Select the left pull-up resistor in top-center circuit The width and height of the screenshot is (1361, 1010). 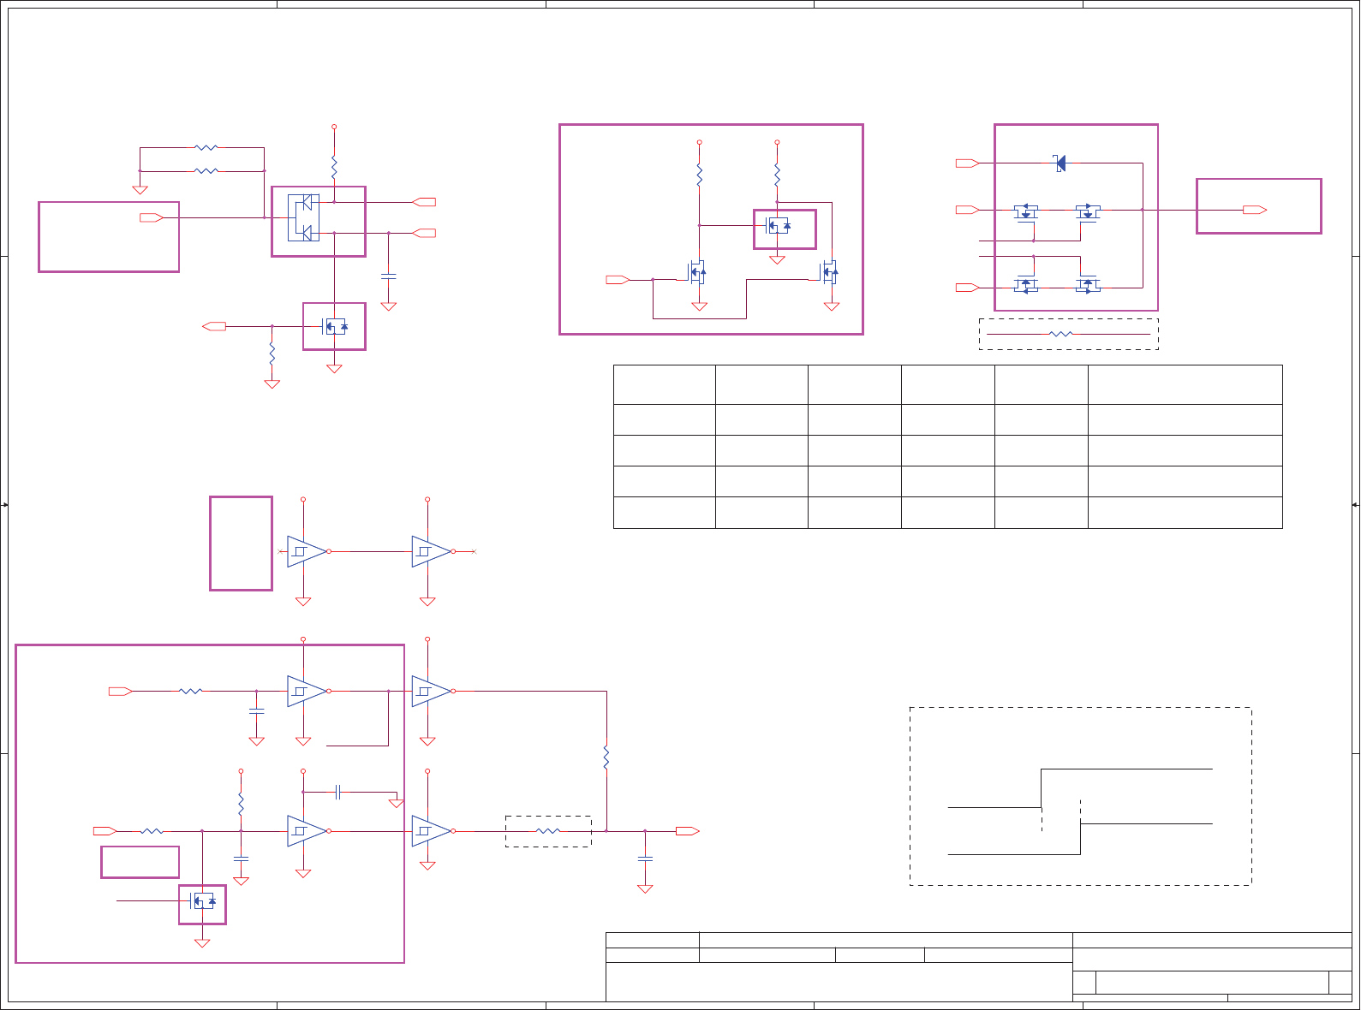click(x=699, y=175)
